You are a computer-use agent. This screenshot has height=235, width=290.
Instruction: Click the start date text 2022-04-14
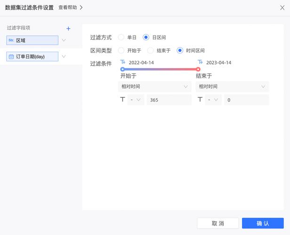pos(141,63)
